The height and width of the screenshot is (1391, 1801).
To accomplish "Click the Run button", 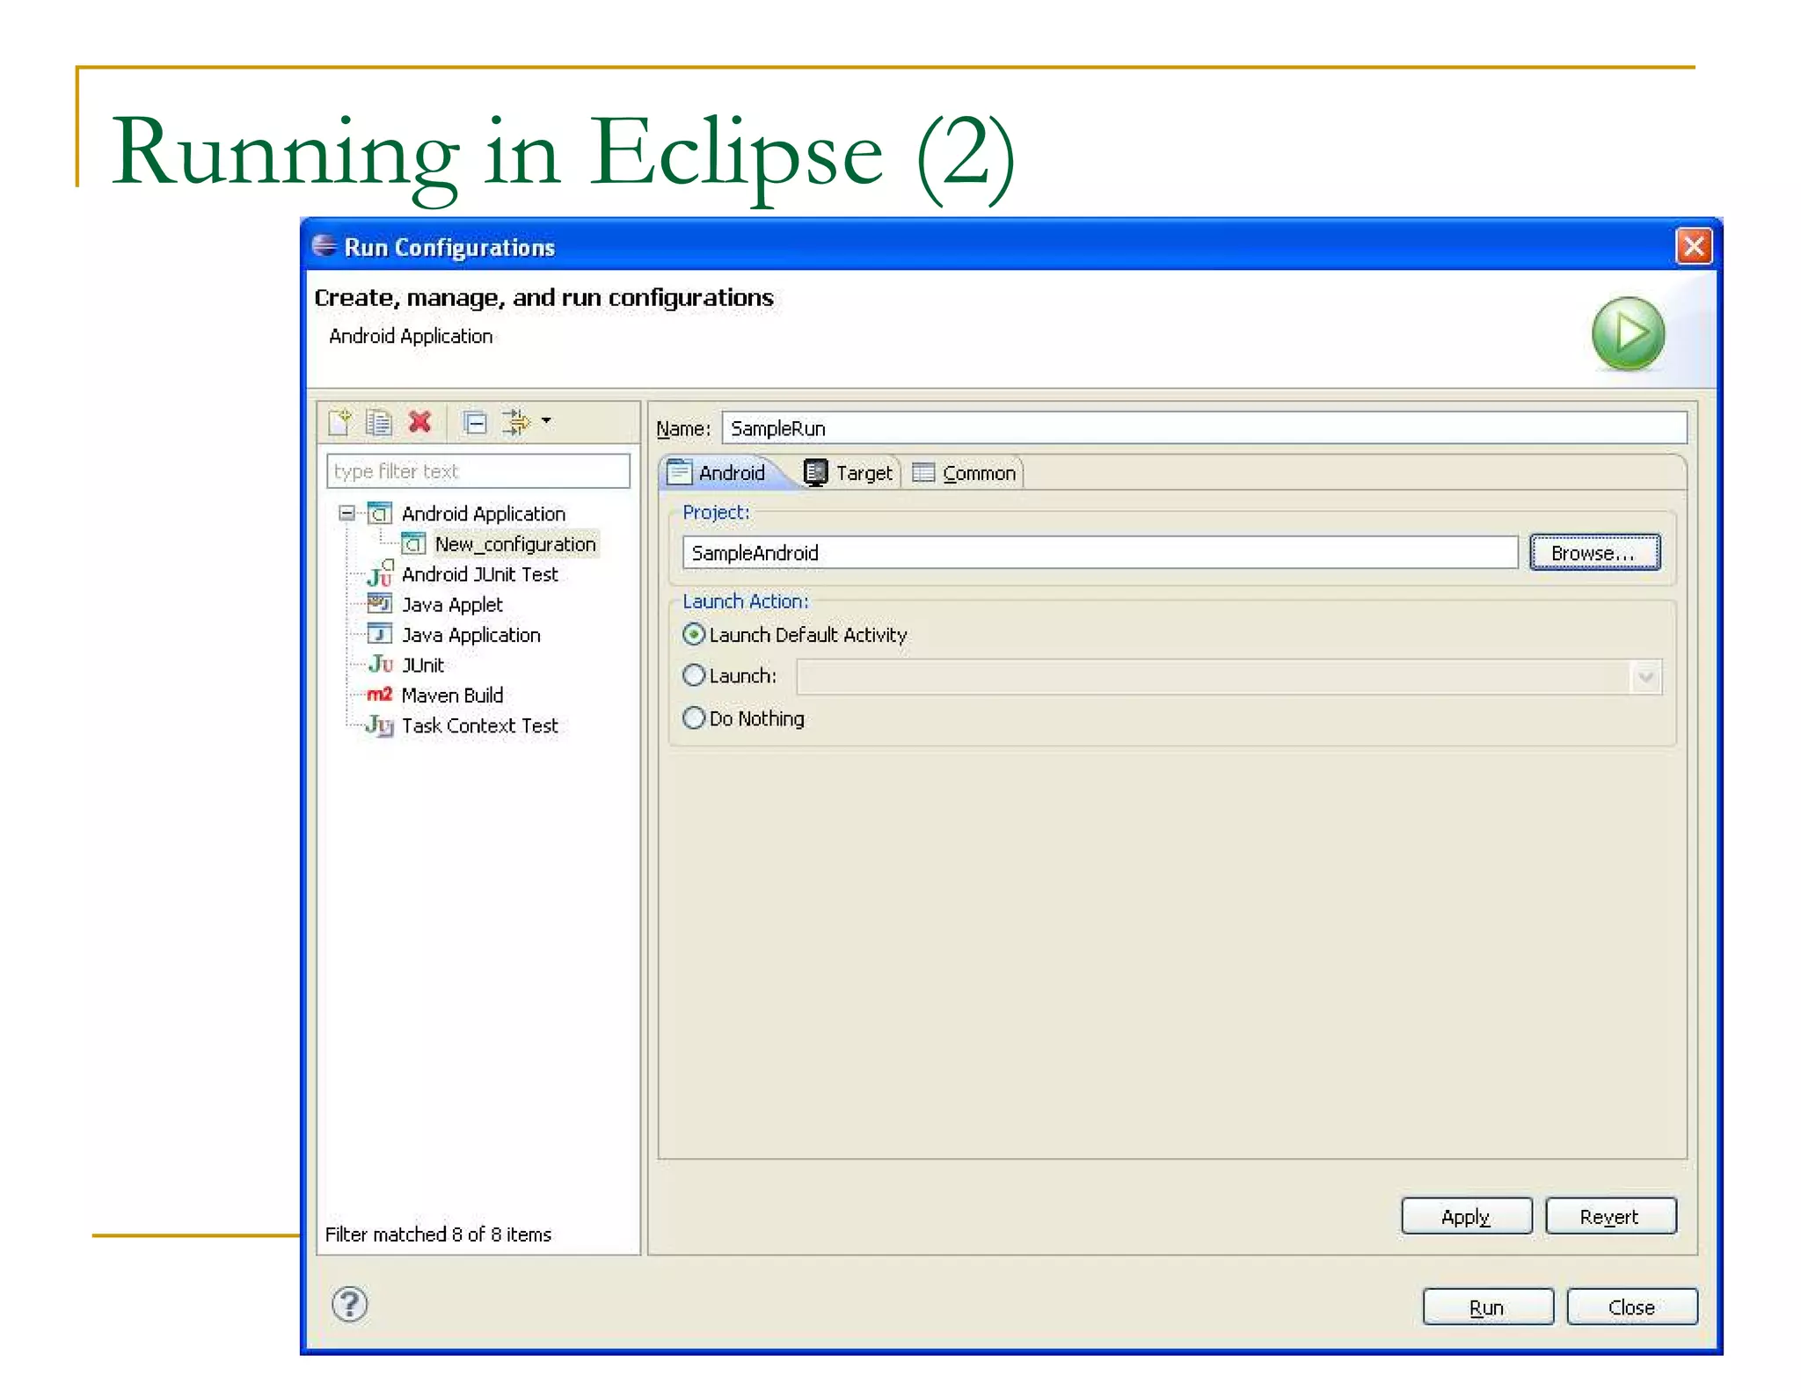I will [x=1487, y=1307].
